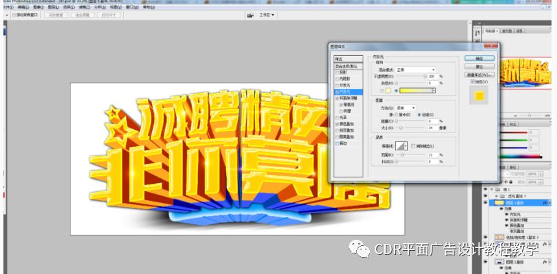Click the 杂色 noise slider handle
The width and height of the screenshot is (557, 274).
pyautogui.click(x=397, y=83)
